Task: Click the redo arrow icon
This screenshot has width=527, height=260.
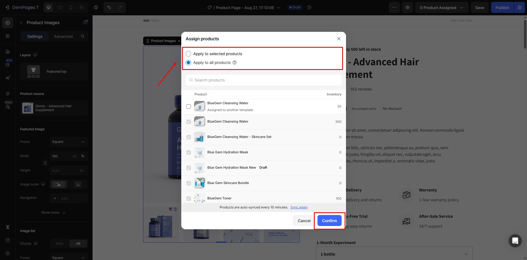Action: click(x=120, y=7)
